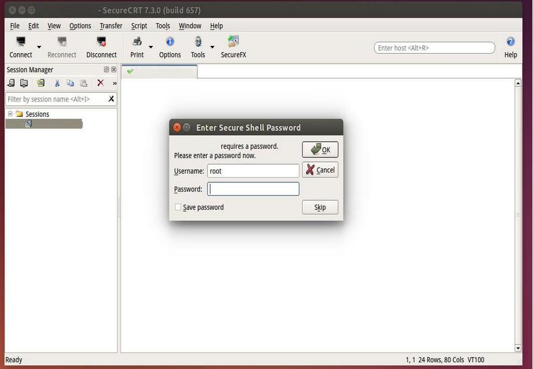Click the Skip button

pyautogui.click(x=320, y=207)
